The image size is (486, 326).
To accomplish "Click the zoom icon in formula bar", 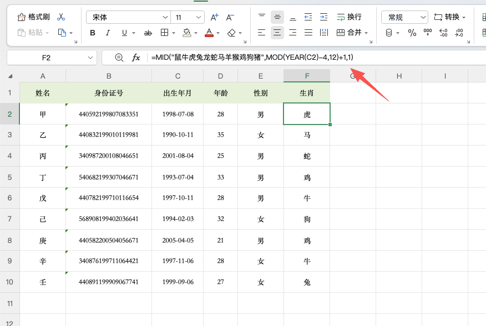I will coord(119,58).
